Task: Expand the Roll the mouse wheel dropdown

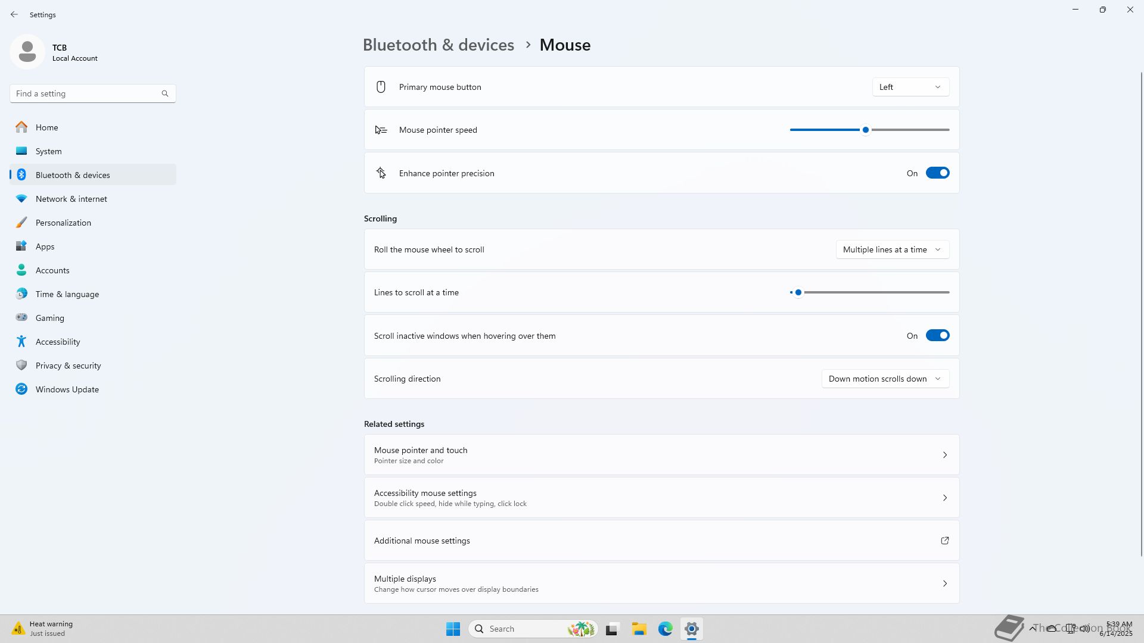Action: [892, 249]
